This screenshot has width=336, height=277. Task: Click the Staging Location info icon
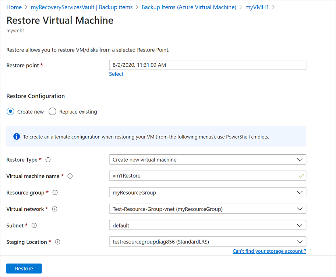[57, 242]
